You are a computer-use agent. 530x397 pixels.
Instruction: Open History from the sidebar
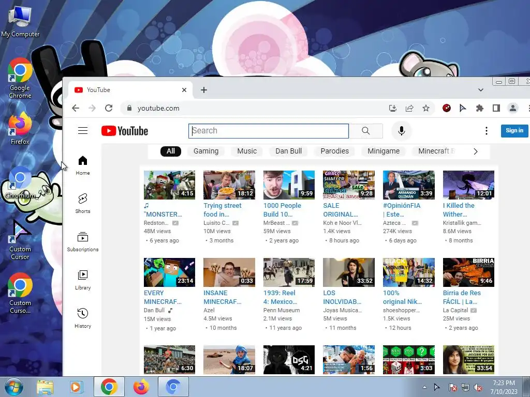tap(83, 318)
